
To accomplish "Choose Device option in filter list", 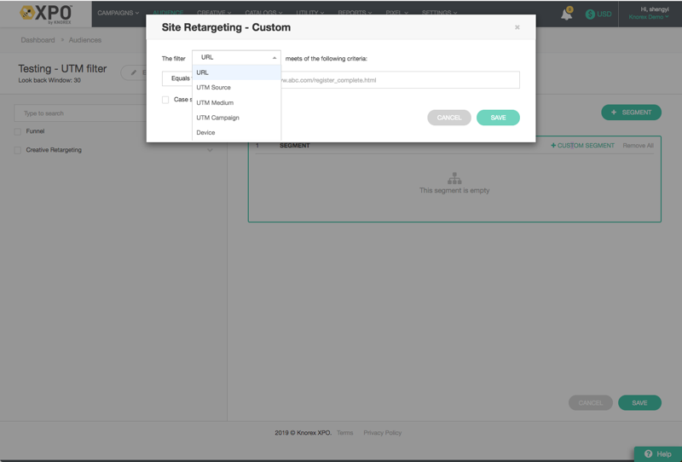I will point(205,133).
